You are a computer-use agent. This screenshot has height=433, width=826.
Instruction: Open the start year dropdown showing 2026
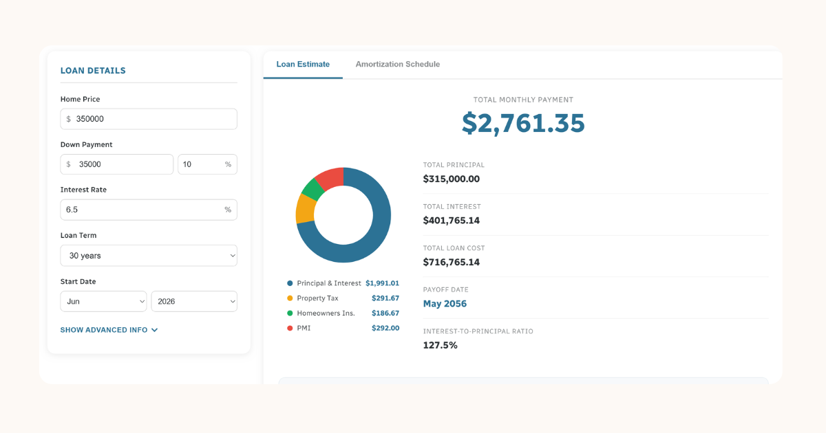(194, 301)
